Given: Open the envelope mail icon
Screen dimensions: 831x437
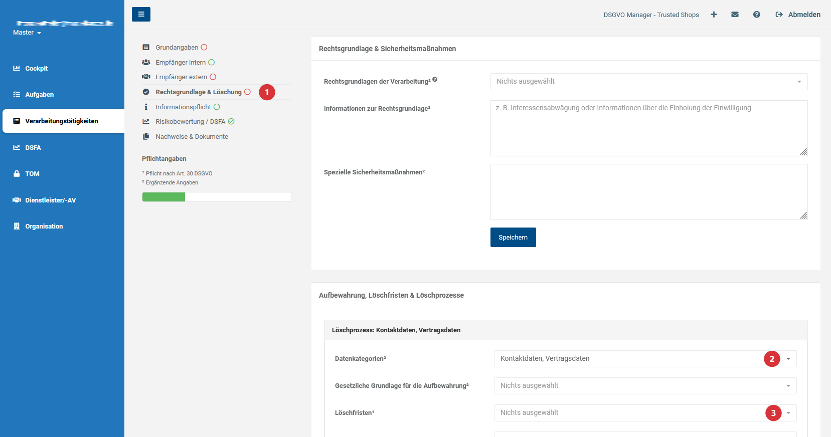Looking at the screenshot, I should (735, 15).
